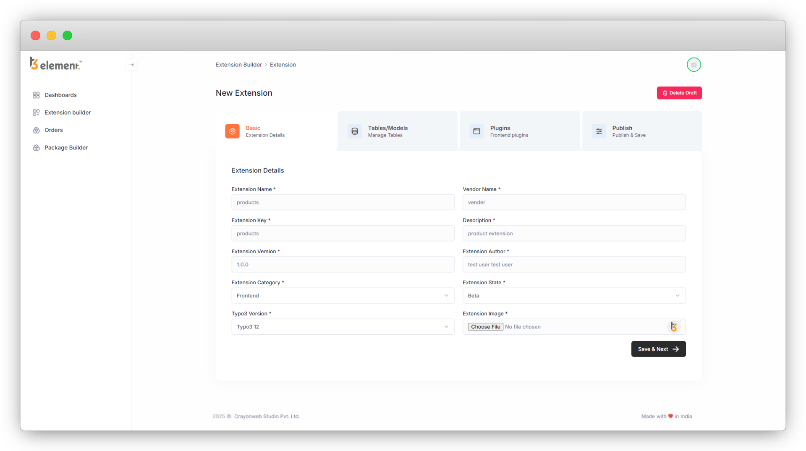Image resolution: width=806 pixels, height=451 pixels.
Task: Open user avatar in top right
Action: click(693, 65)
